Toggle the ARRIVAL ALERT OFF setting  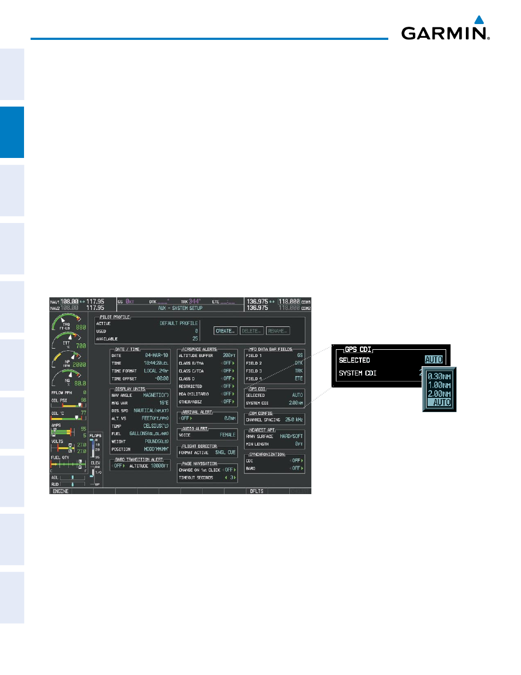point(186,418)
